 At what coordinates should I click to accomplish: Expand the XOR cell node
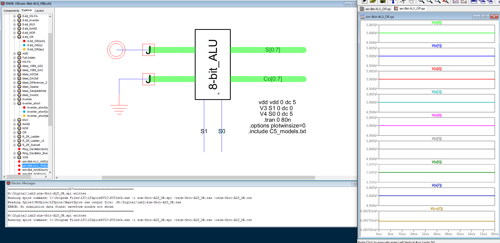tap(15, 157)
